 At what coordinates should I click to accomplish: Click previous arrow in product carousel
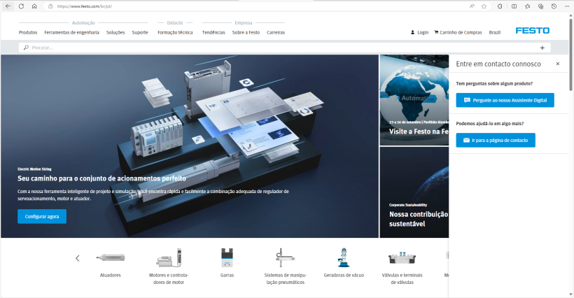(77, 258)
